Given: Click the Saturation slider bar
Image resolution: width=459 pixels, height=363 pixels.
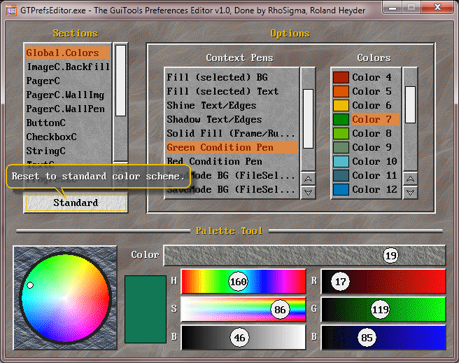Looking at the screenshot, I should click(243, 309).
